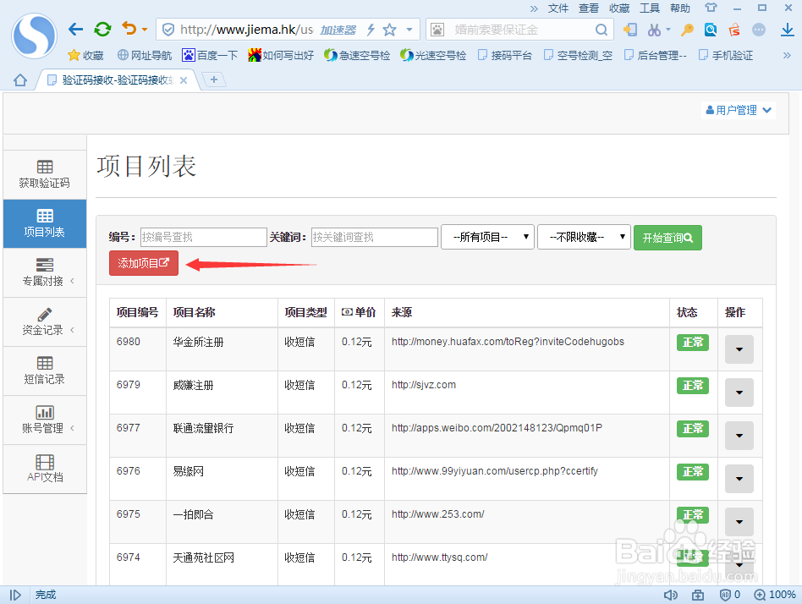
Task: Open the --所有项目-- dropdown
Action: tap(487, 237)
